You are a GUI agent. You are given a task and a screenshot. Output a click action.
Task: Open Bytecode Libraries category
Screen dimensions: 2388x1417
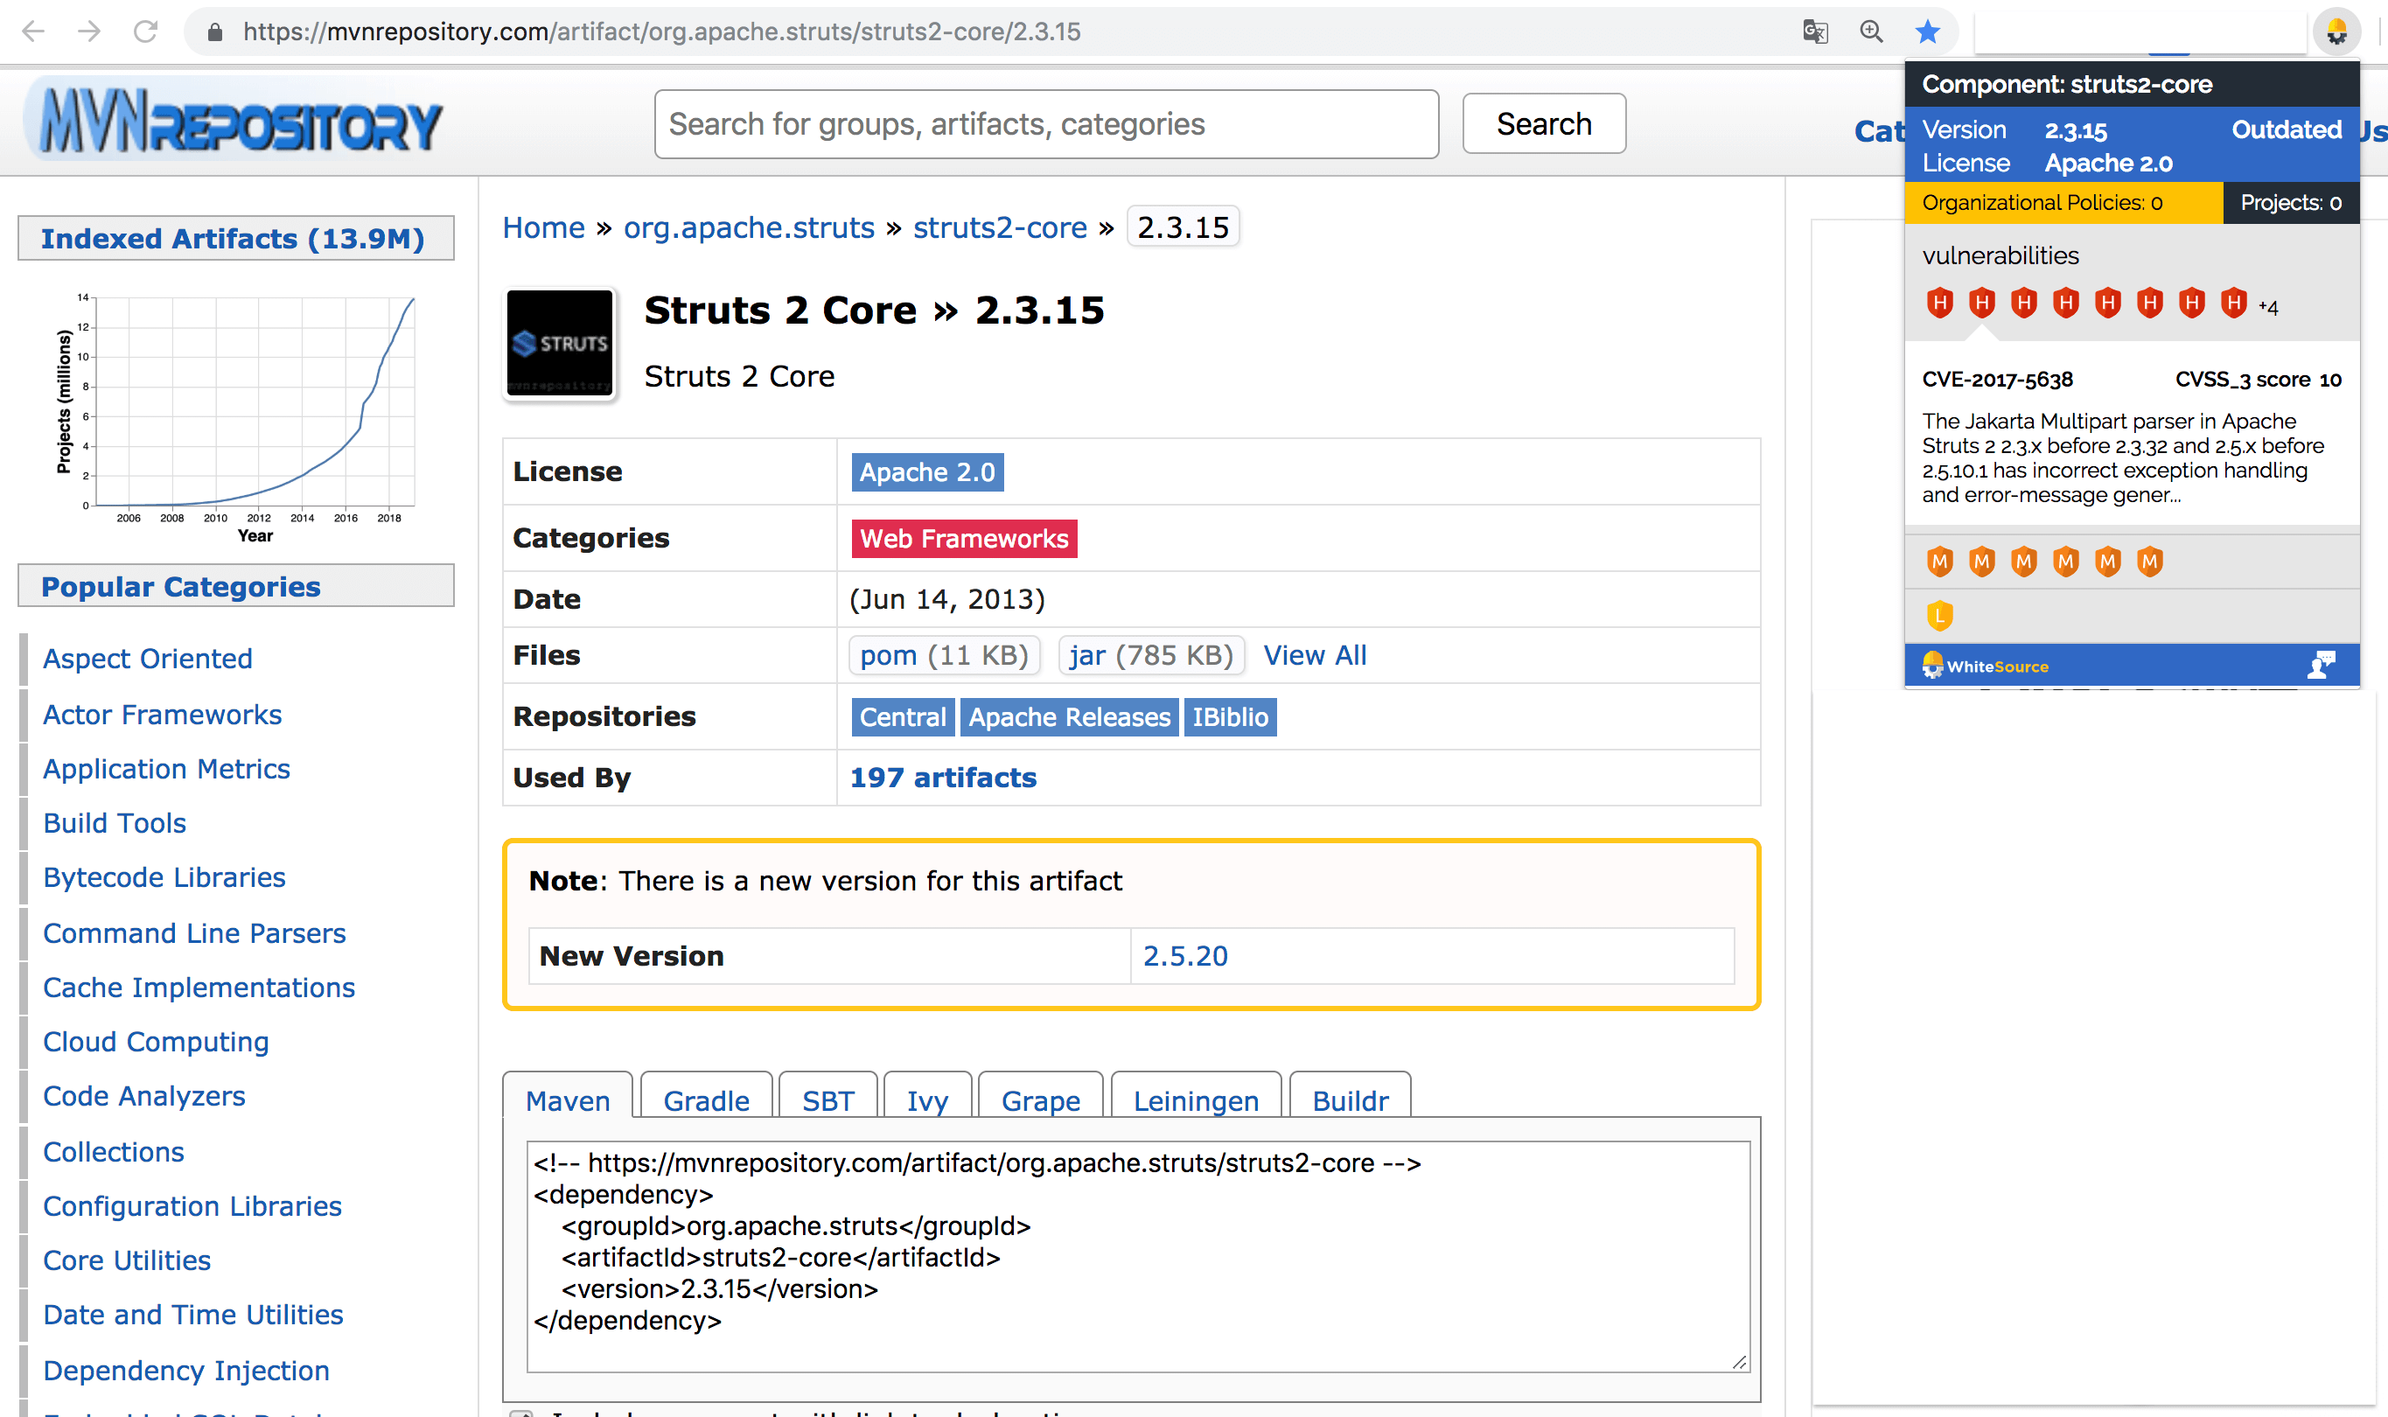click(x=164, y=877)
